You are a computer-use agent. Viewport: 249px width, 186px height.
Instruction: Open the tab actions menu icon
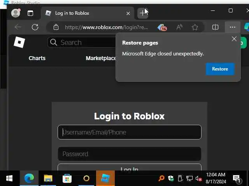pyautogui.click(x=30, y=13)
